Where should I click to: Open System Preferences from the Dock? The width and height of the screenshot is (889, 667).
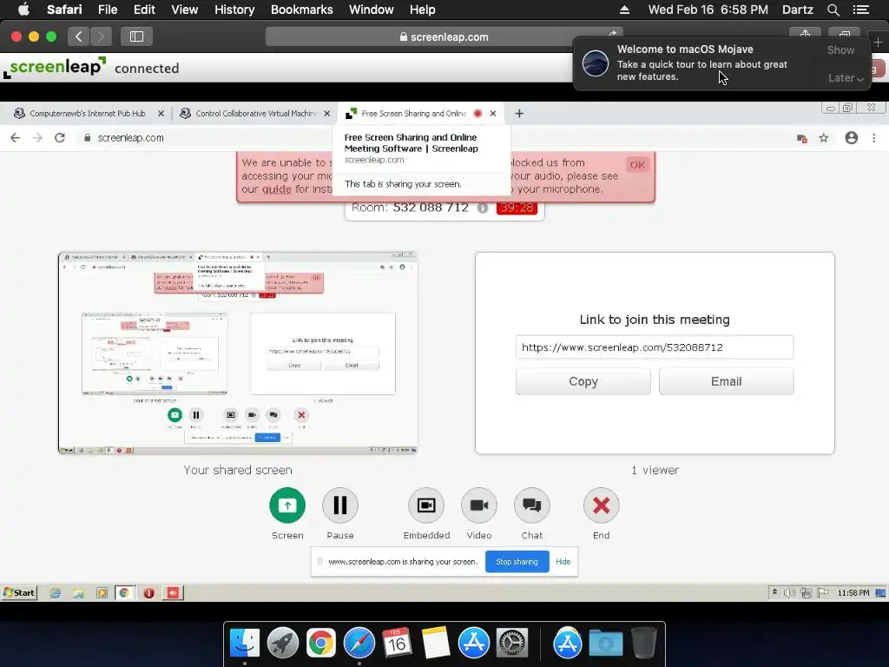tap(512, 644)
